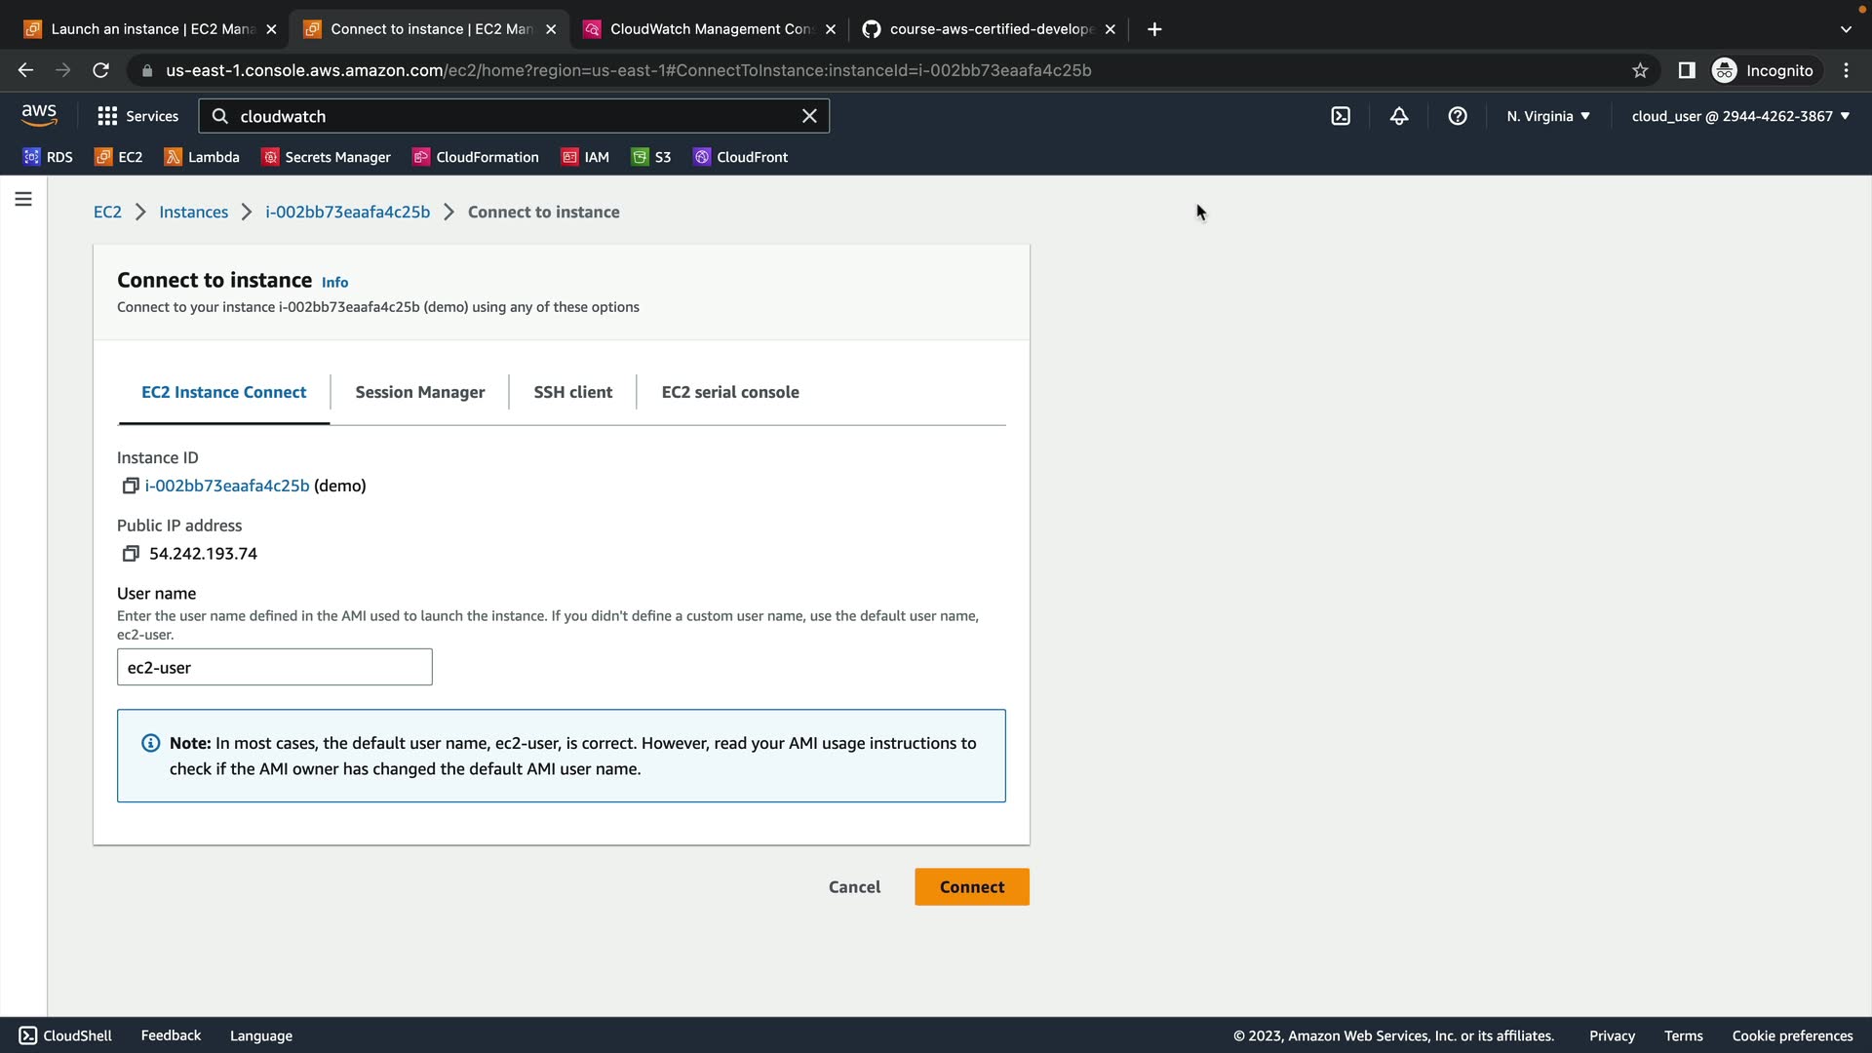The height and width of the screenshot is (1053, 1872).
Task: Expand the N. Virginia region dropdown
Action: pyautogui.click(x=1547, y=116)
